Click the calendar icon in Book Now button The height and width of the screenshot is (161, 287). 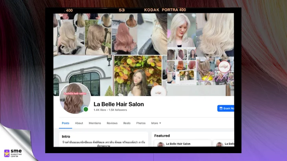(221, 108)
